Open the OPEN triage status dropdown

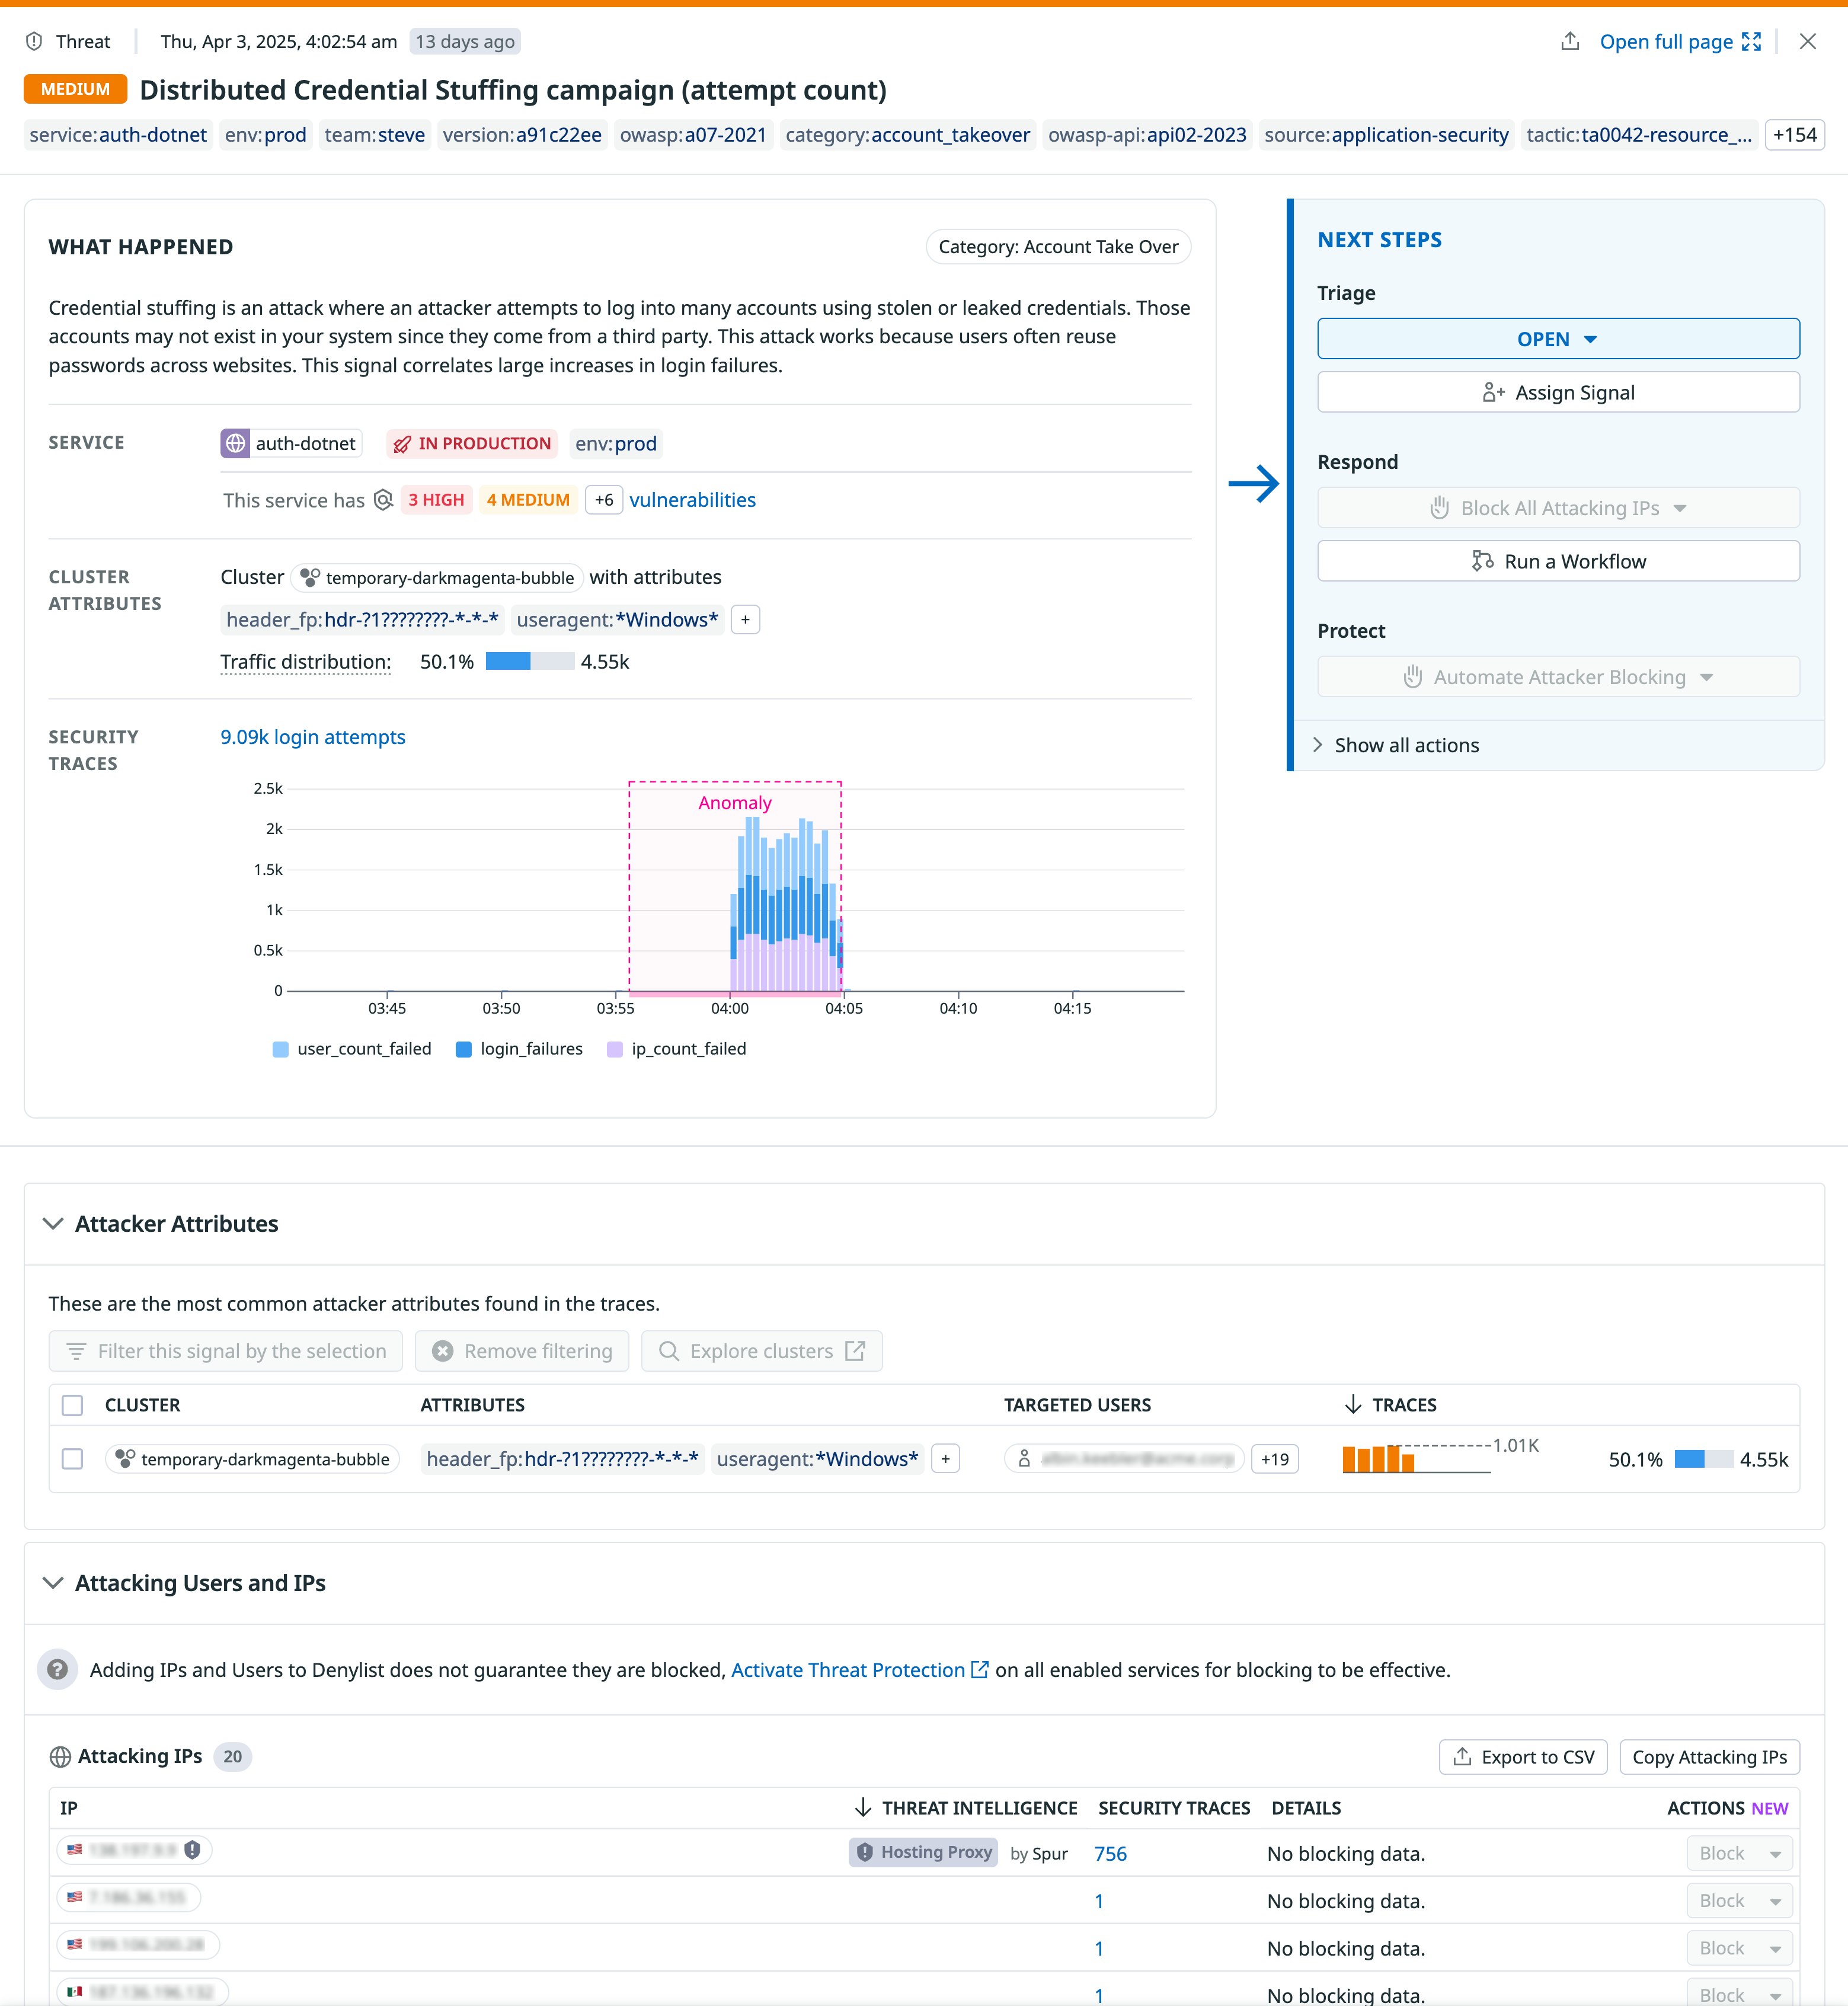[x=1558, y=339]
